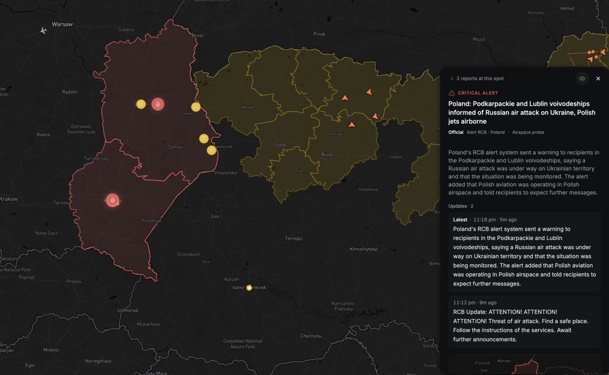Click the CRITICAL ALERT label

(478, 93)
